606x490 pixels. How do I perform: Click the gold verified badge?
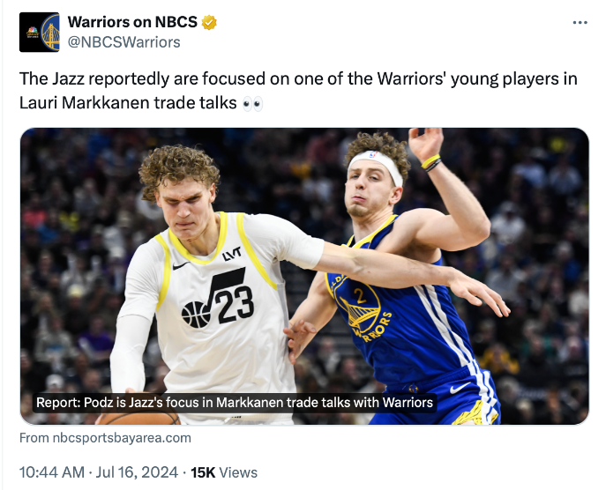click(209, 23)
